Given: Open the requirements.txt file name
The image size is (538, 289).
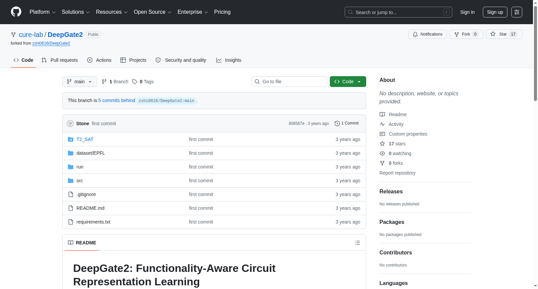Looking at the screenshot, I should pyautogui.click(x=93, y=222).
